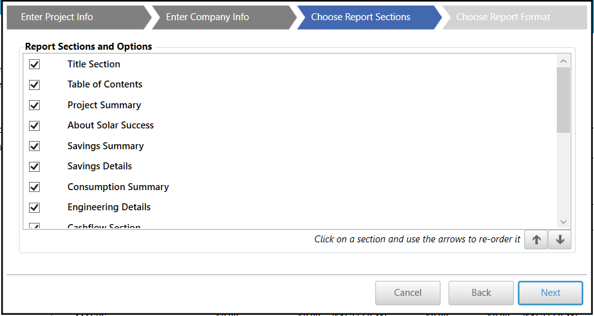The image size is (594, 316).
Task: Proceed with the Next button
Action: tap(550, 293)
